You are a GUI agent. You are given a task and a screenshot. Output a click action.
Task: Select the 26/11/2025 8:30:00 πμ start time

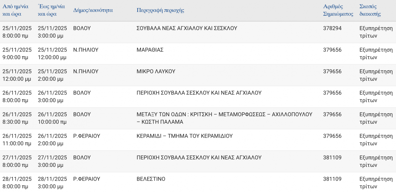click(17, 118)
